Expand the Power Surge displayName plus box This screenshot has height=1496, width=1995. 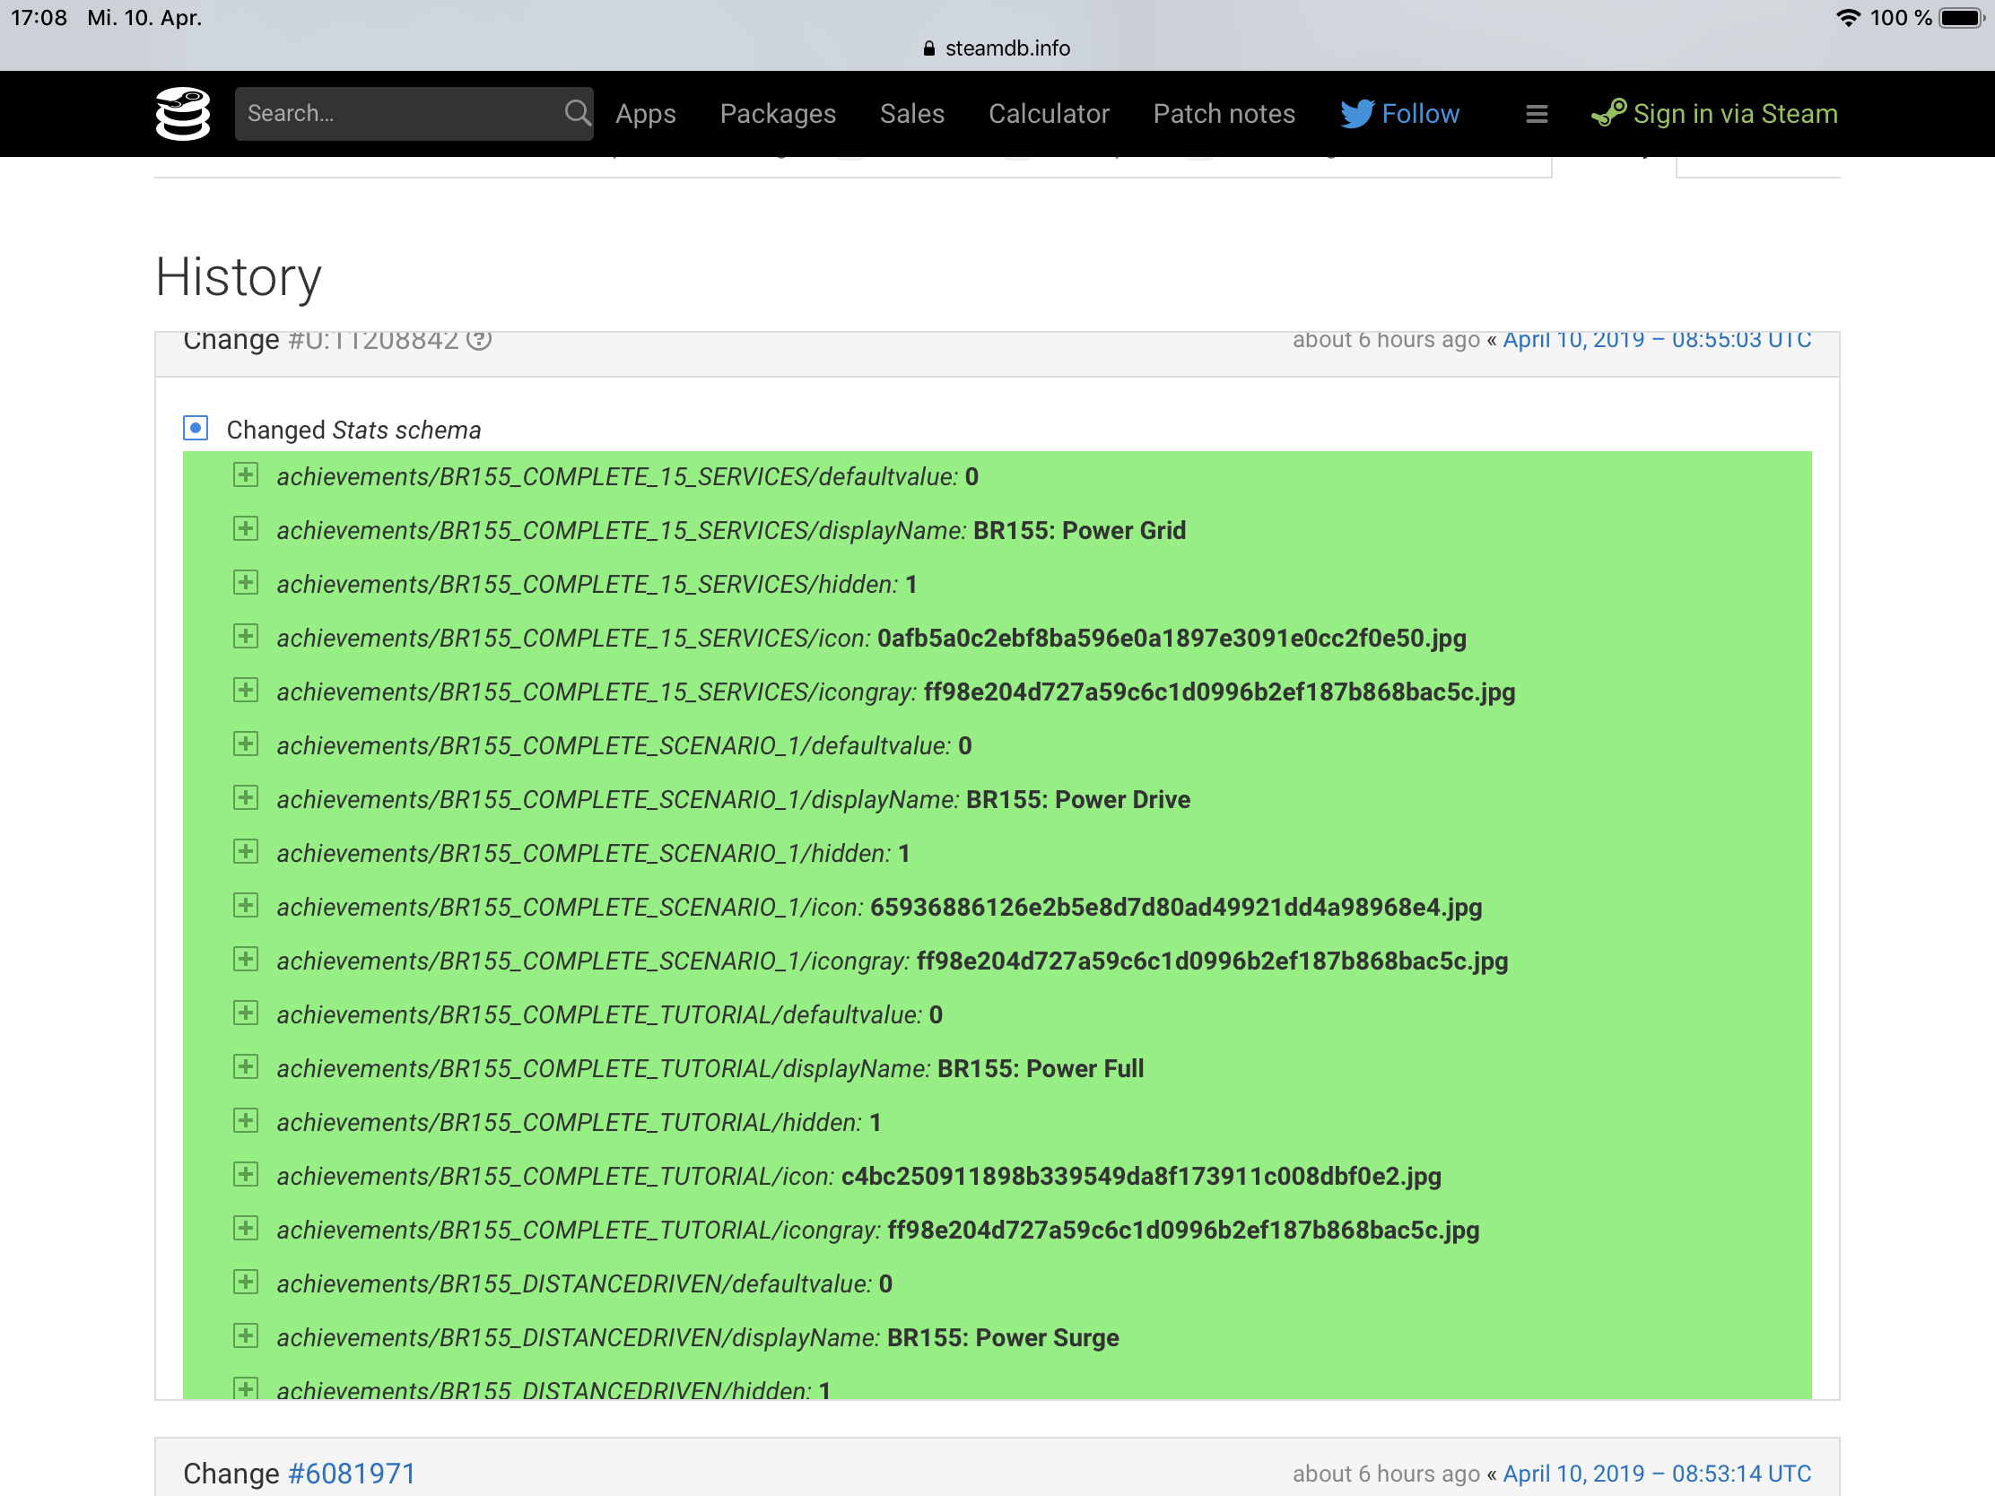[245, 1335]
